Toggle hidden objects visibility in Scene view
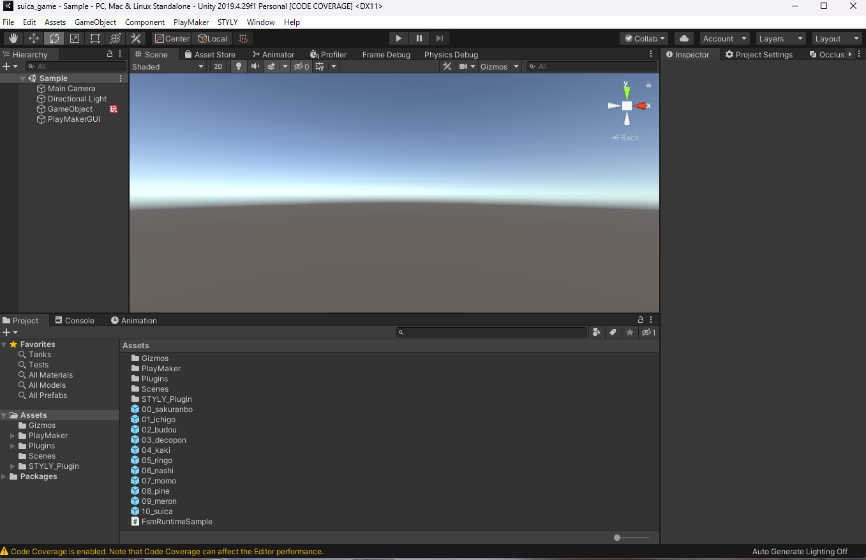Image resolution: width=866 pixels, height=560 pixels. [x=301, y=66]
